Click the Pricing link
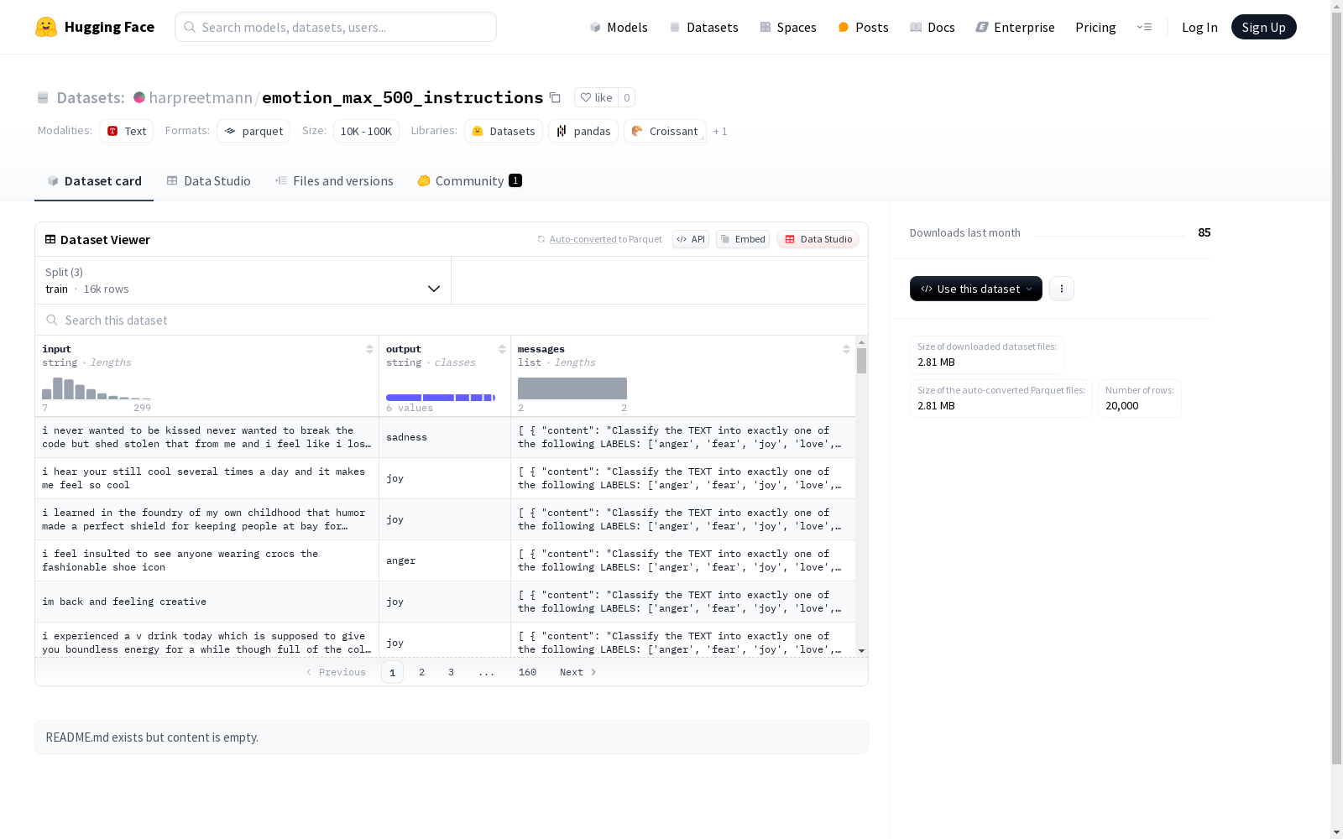Image resolution: width=1343 pixels, height=839 pixels. [x=1095, y=27]
